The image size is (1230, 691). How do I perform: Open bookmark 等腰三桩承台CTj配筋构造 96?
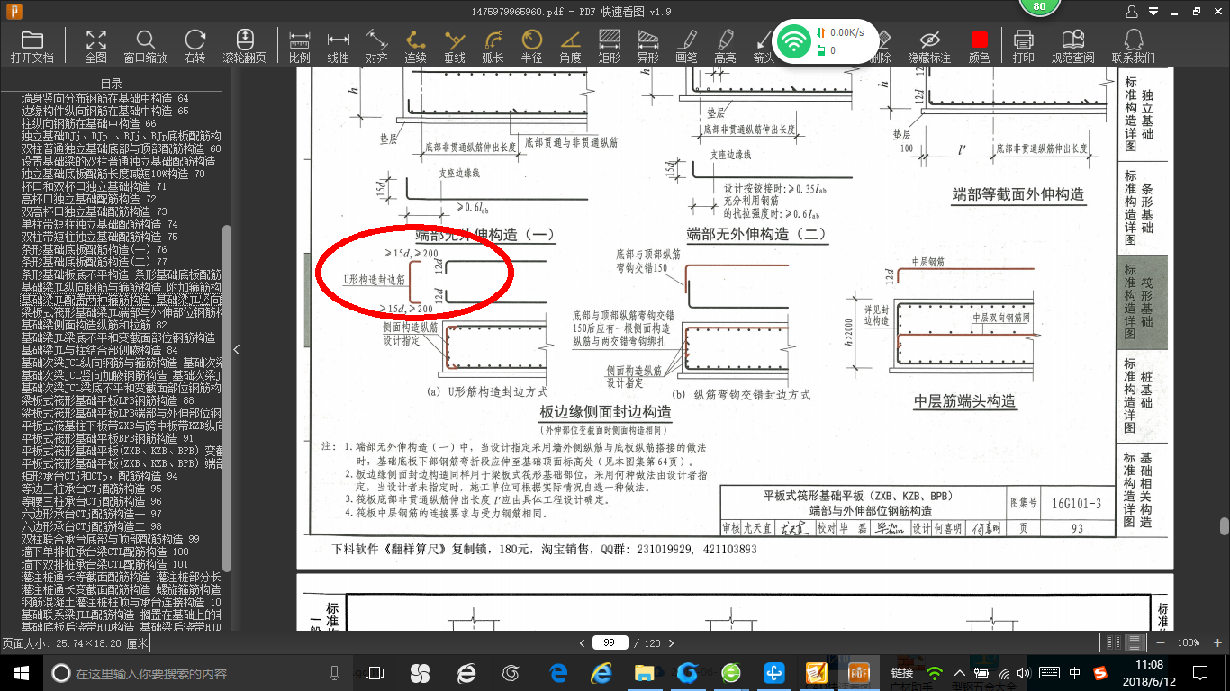point(91,501)
